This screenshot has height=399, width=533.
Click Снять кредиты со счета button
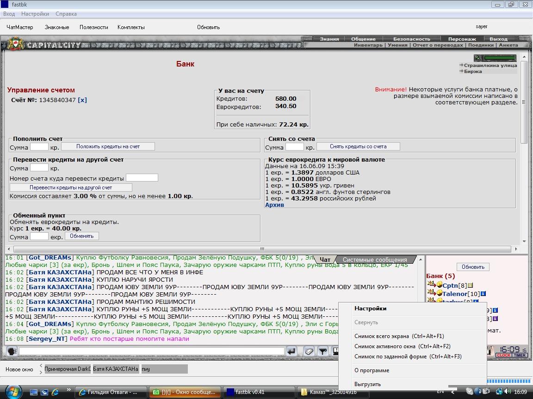pos(358,146)
